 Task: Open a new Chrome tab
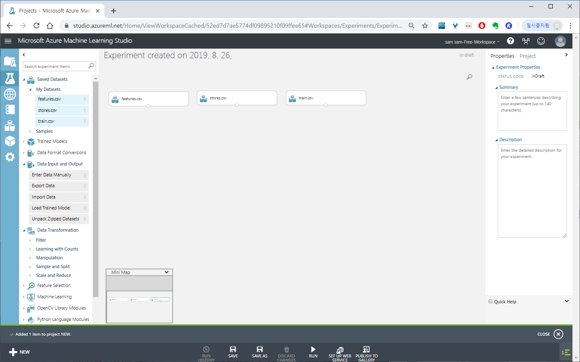pyautogui.click(x=114, y=11)
